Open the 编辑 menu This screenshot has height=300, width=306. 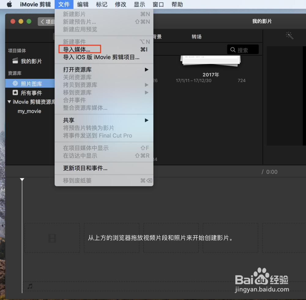pos(83,4)
